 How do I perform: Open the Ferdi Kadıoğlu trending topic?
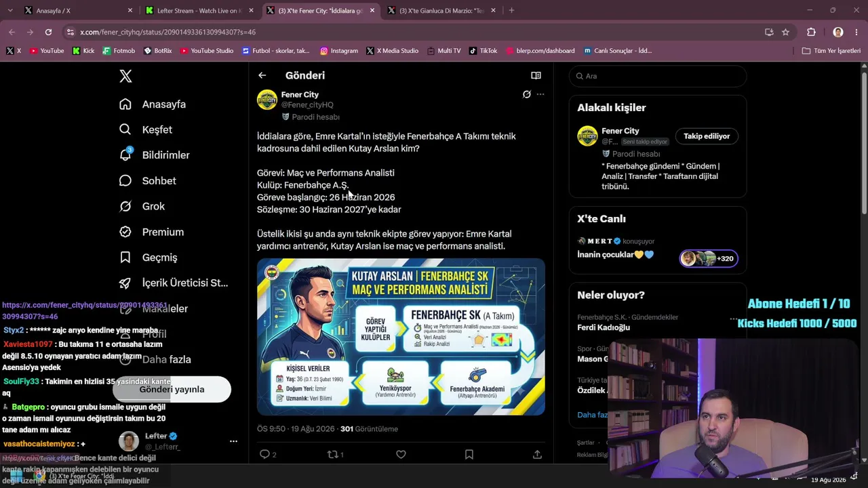coord(604,327)
